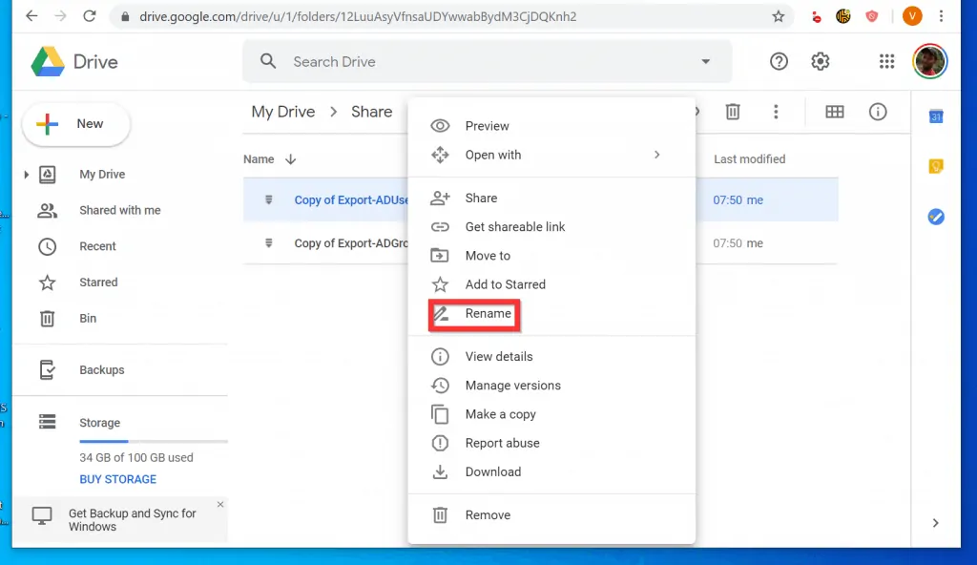This screenshot has width=977, height=565.
Task: Click the storage usage progress bar
Action: pyautogui.click(x=153, y=441)
